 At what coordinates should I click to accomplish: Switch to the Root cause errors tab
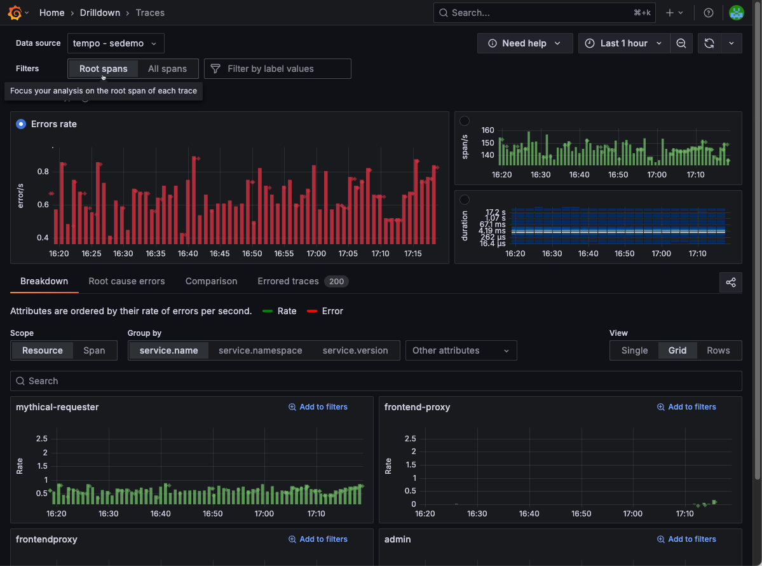pyautogui.click(x=126, y=281)
